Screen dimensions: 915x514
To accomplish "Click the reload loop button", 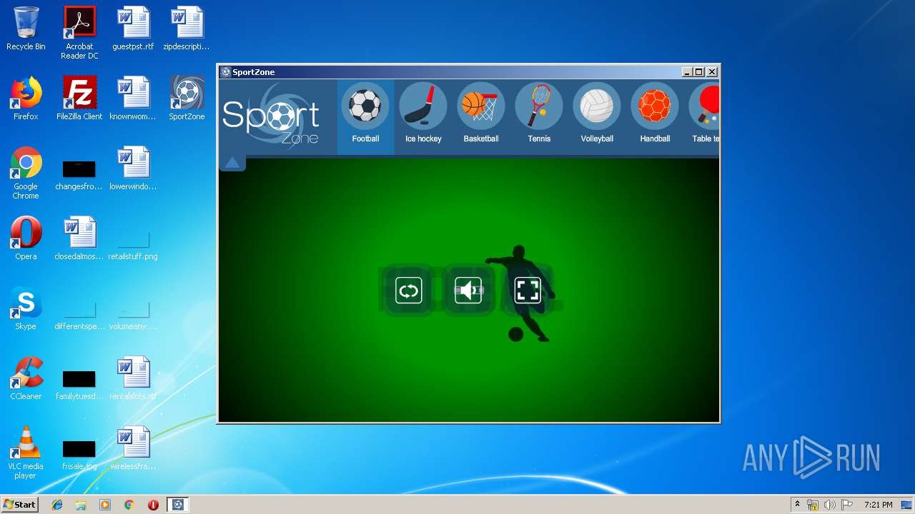I will pos(409,291).
